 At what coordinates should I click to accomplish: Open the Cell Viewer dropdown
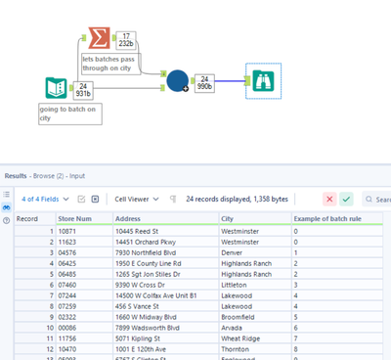tap(137, 199)
